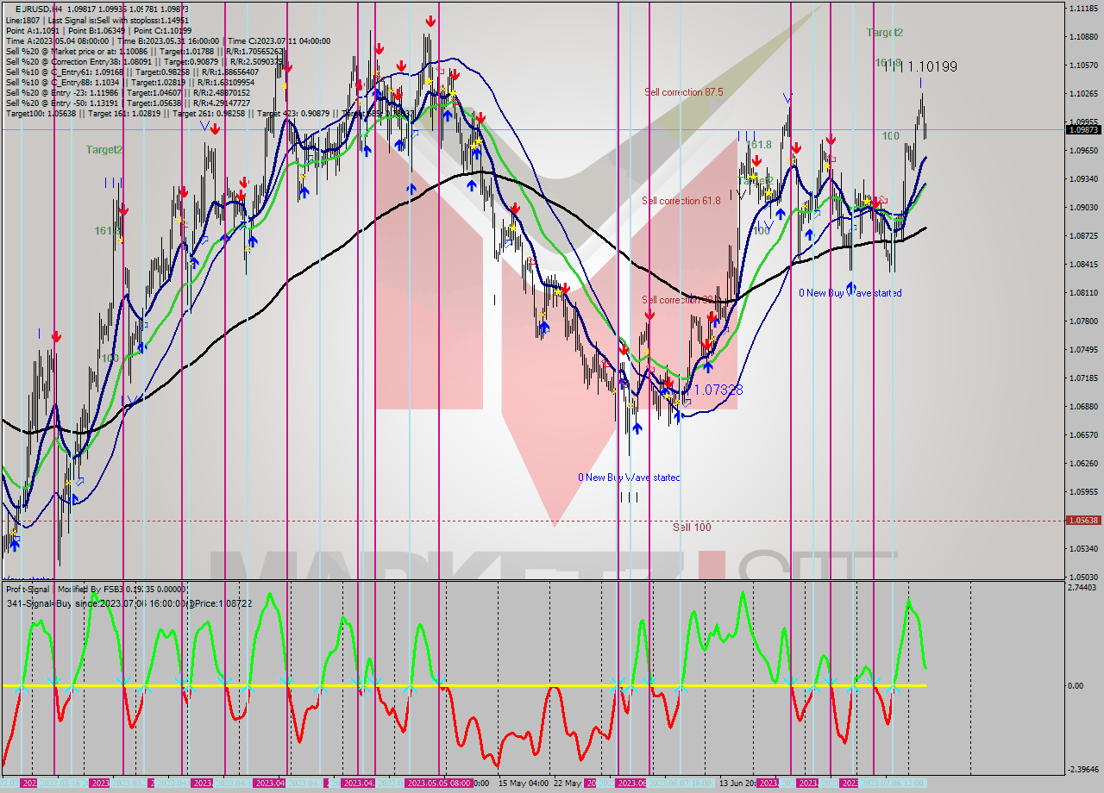1104x793 pixels.
Task: Click the 1.06570 price axis label
Action: 1083,435
